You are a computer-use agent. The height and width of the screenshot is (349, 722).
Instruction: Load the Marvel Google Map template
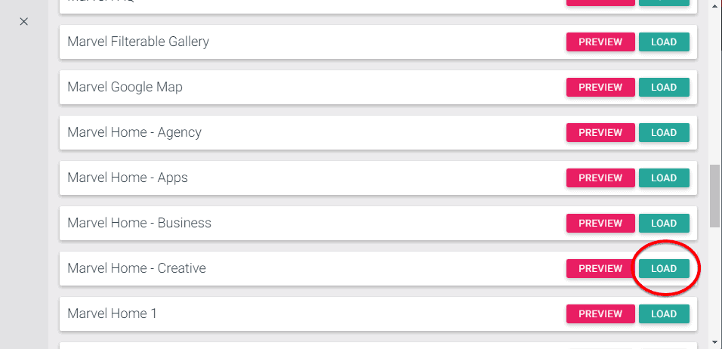point(664,88)
